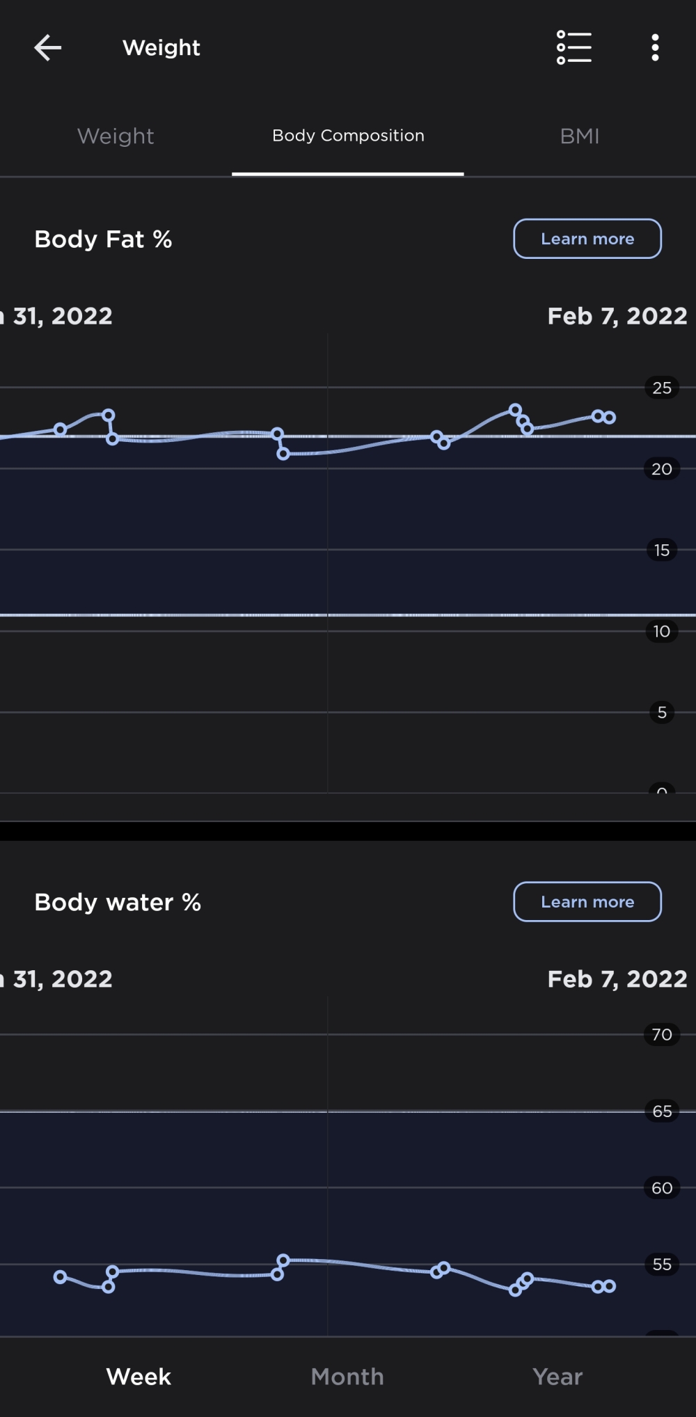
Task: Tap the last Body Fat data point
Action: click(610, 418)
